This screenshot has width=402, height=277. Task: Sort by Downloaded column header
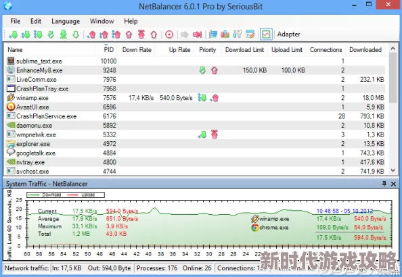(365, 50)
